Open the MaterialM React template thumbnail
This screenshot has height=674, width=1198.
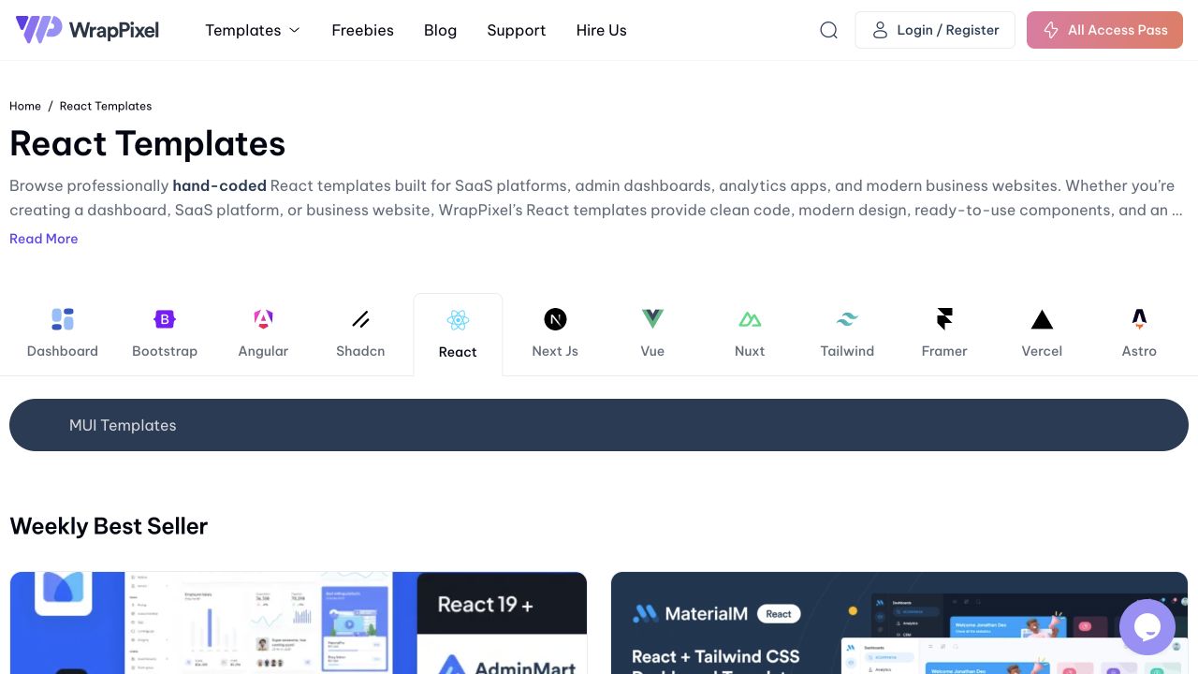pos(899,623)
